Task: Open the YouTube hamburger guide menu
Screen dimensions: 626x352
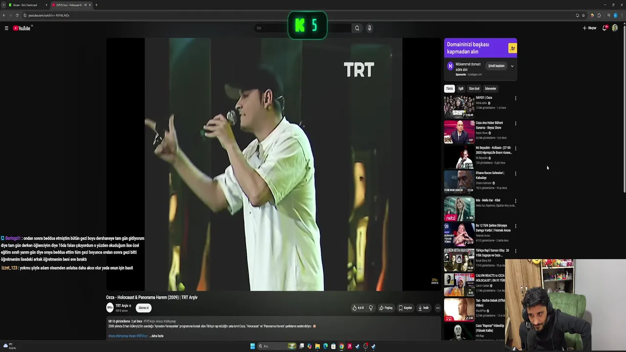Action: pyautogui.click(x=6, y=28)
